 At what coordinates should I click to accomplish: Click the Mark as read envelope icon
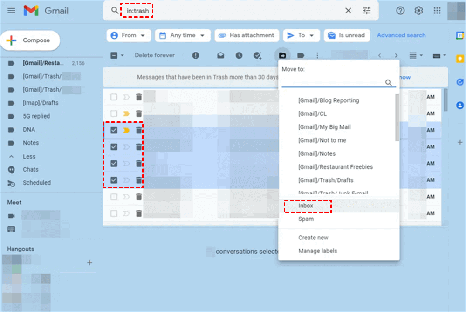click(x=220, y=55)
